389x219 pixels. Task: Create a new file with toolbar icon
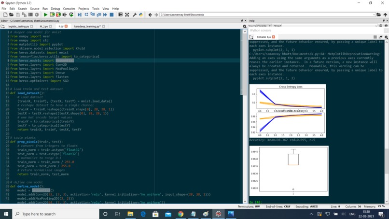pos(5,15)
